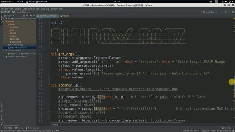
Task: Open the Python Console tool window
Action: click(32, 128)
